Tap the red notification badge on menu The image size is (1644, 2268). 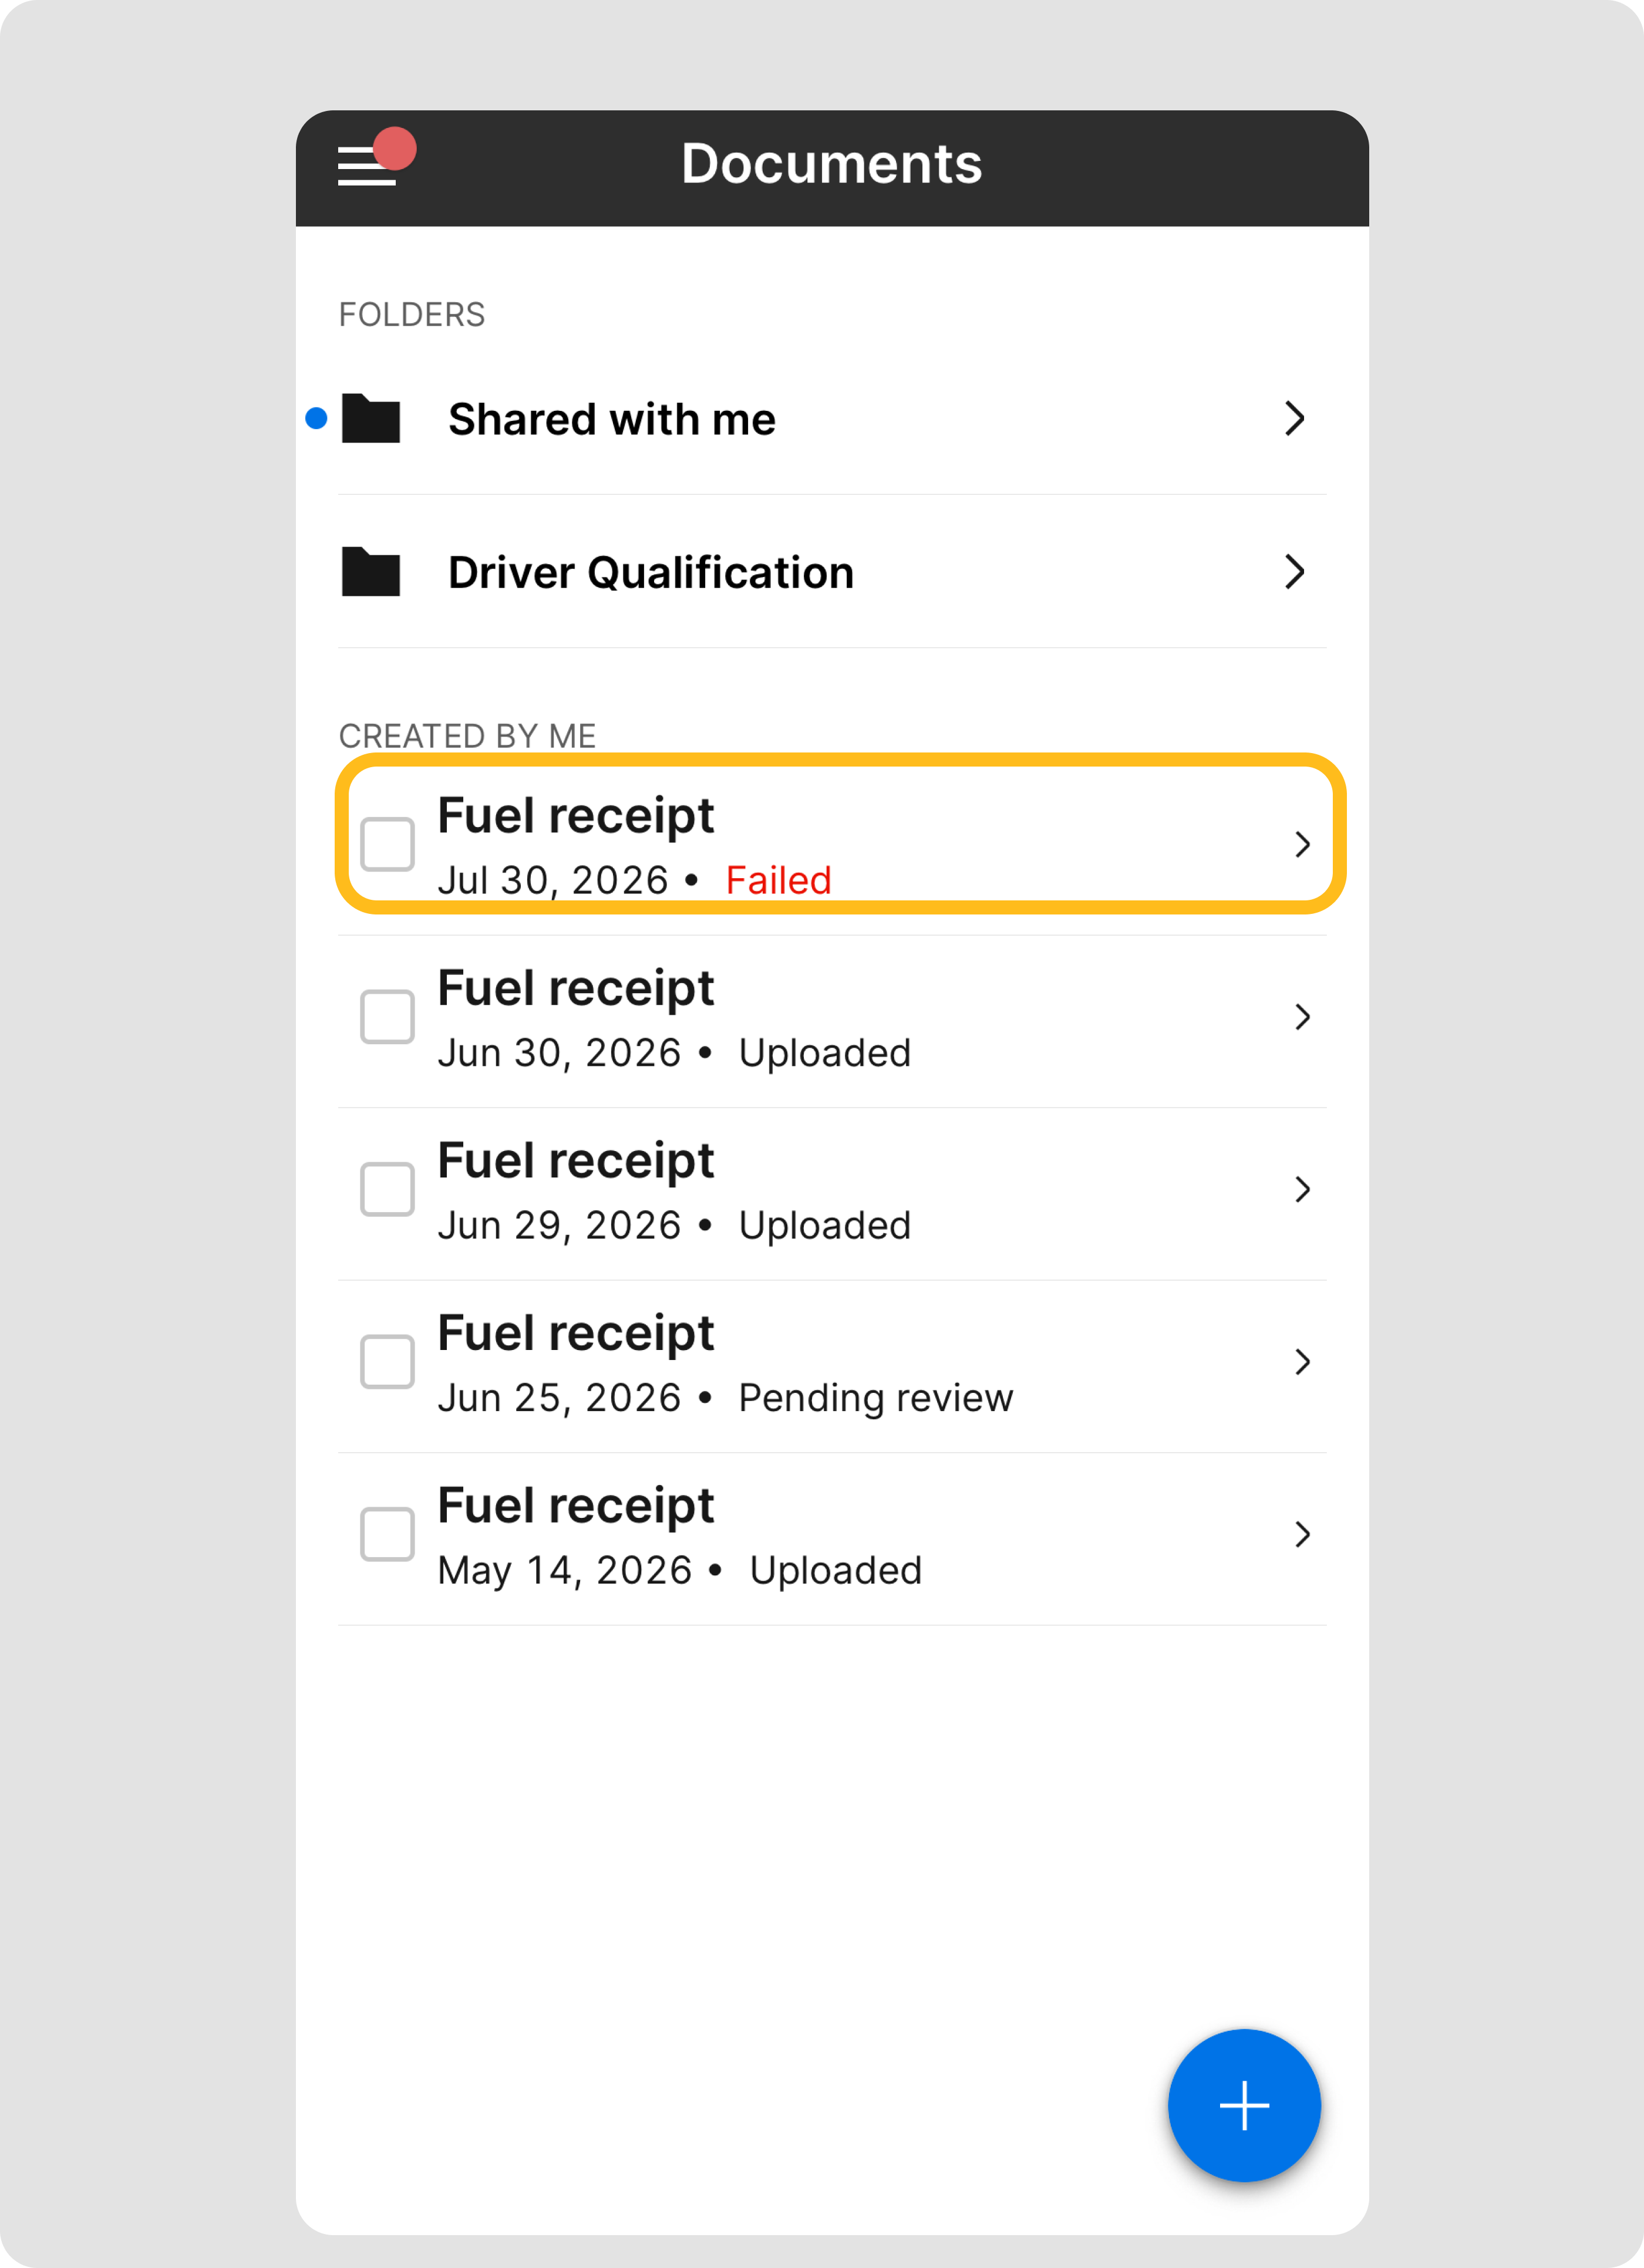[x=395, y=148]
